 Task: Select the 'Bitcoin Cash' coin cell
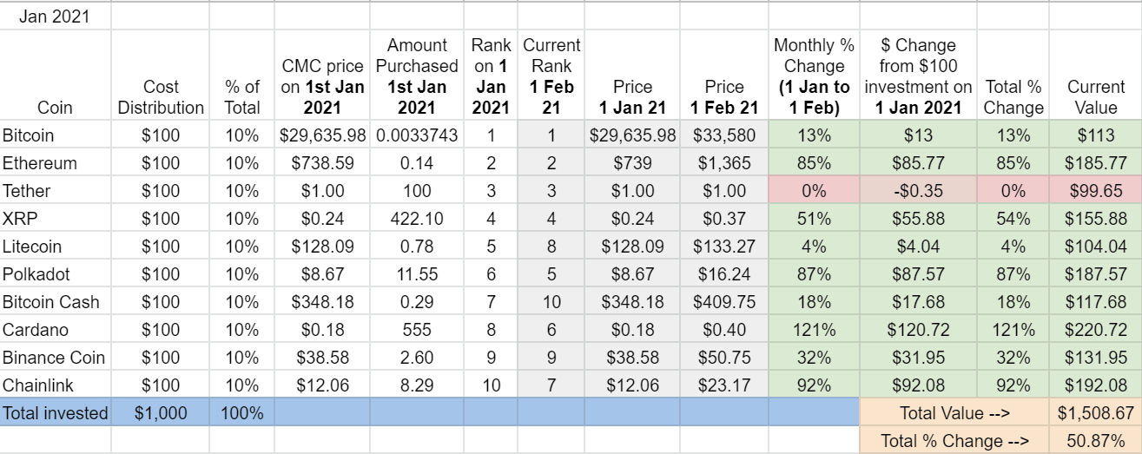[56, 301]
